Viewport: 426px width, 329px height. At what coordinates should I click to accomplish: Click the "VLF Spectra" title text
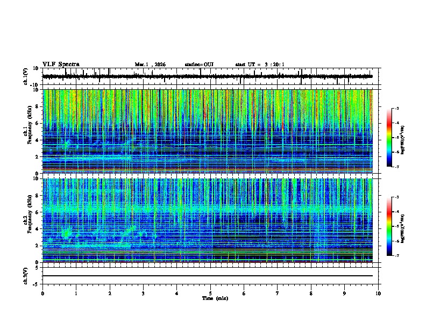coord(61,65)
